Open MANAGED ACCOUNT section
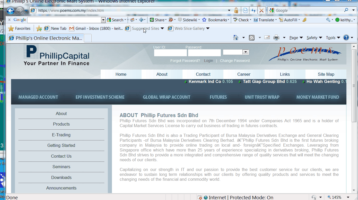This screenshot has height=200, width=358. pyautogui.click(x=38, y=97)
